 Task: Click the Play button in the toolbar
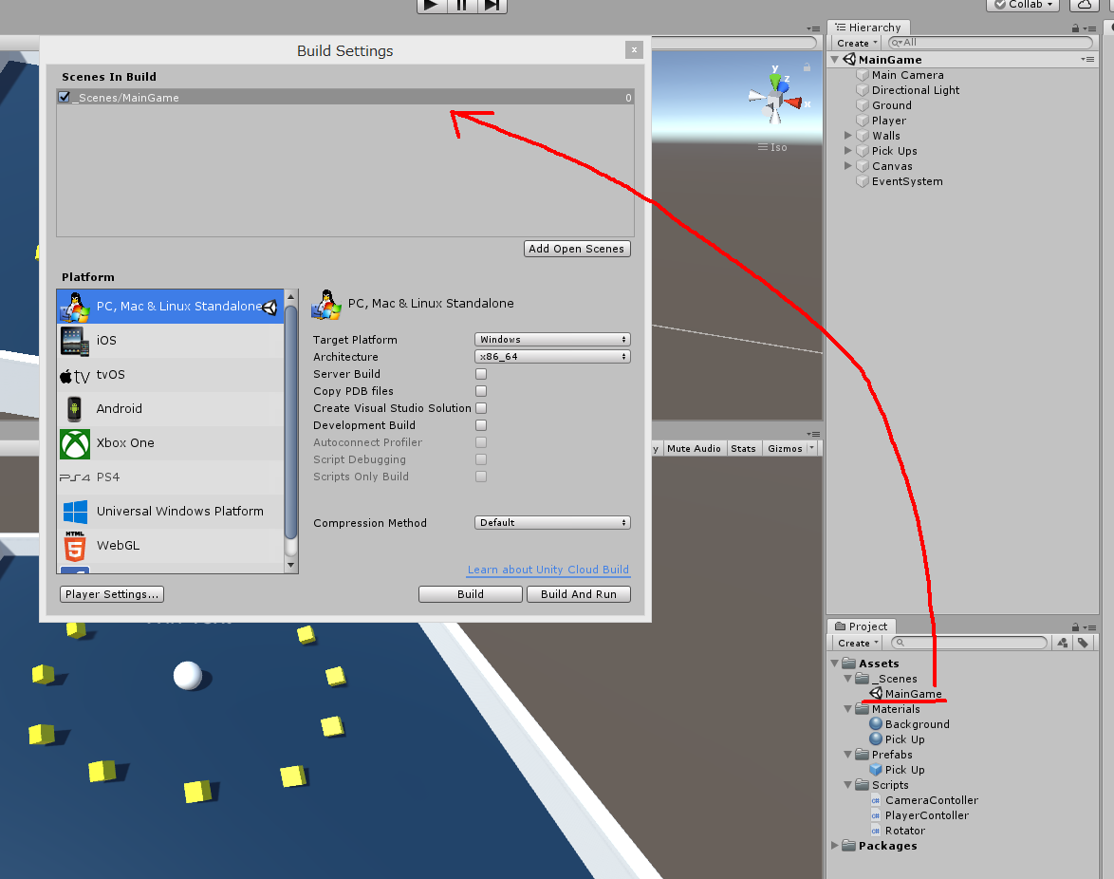pos(431,5)
